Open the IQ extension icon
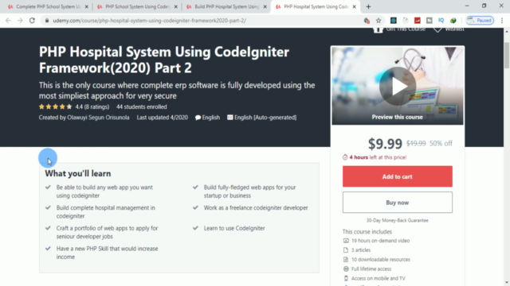 click(441, 21)
